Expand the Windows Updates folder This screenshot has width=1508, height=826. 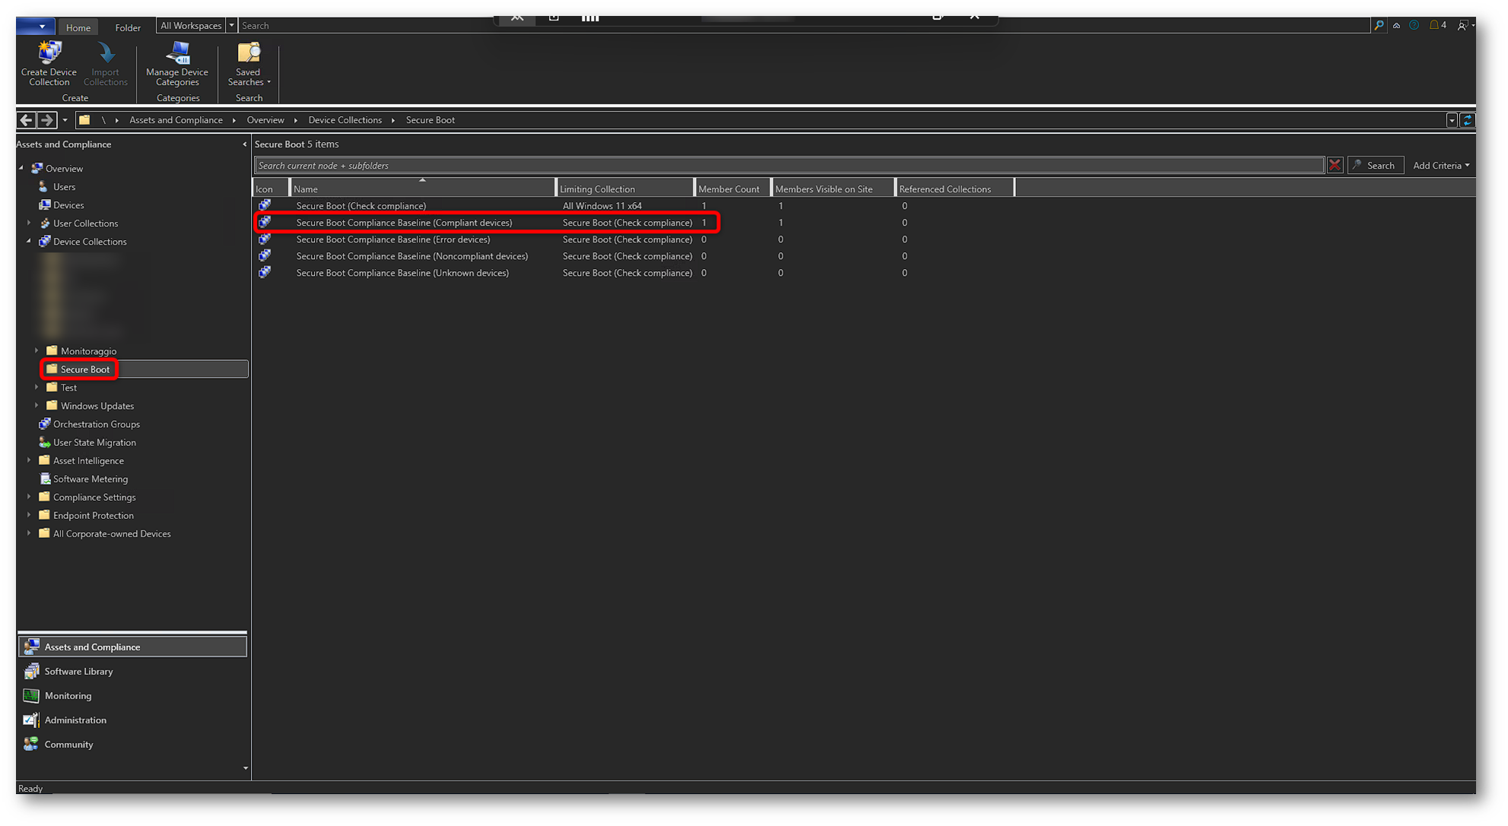(x=37, y=406)
